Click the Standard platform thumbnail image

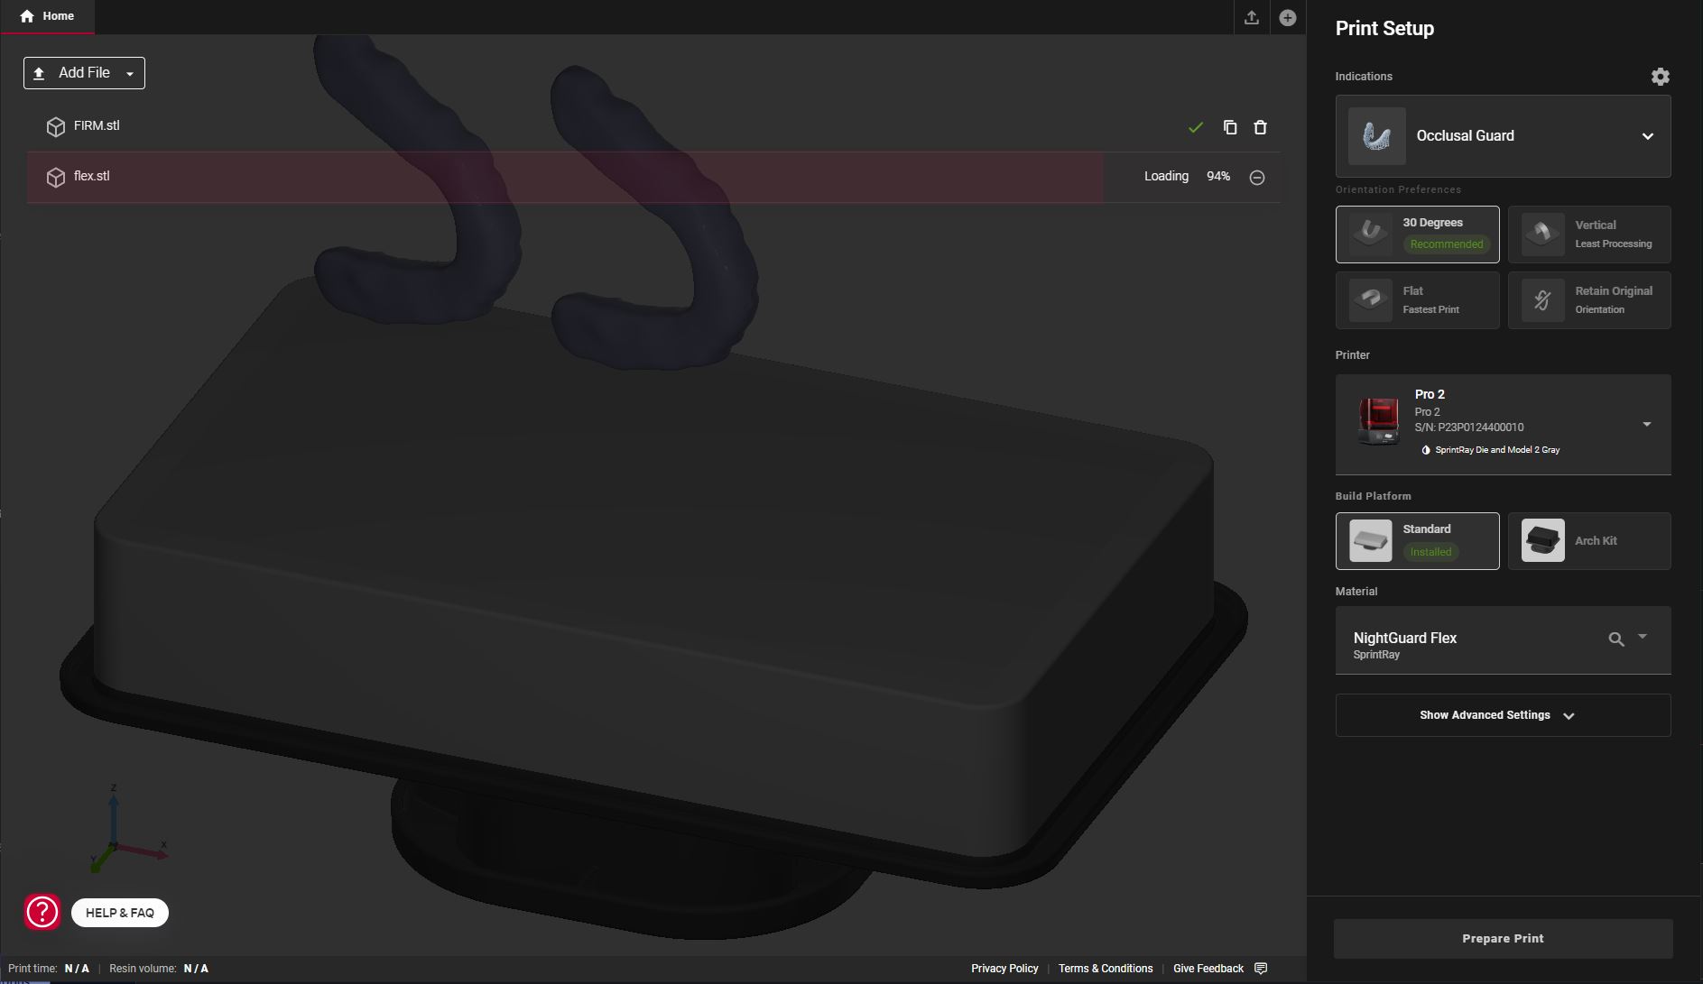coord(1370,541)
